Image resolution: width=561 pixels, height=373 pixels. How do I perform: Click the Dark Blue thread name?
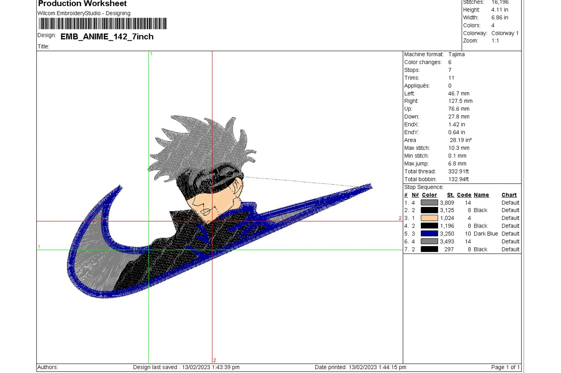[x=486, y=234]
